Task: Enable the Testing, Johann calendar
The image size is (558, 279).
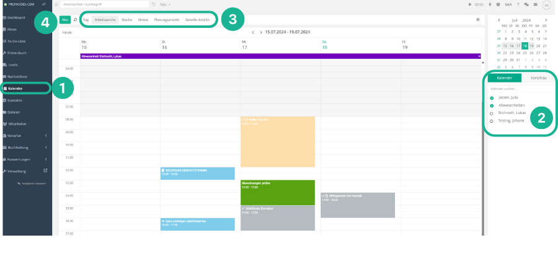Action: (x=492, y=121)
